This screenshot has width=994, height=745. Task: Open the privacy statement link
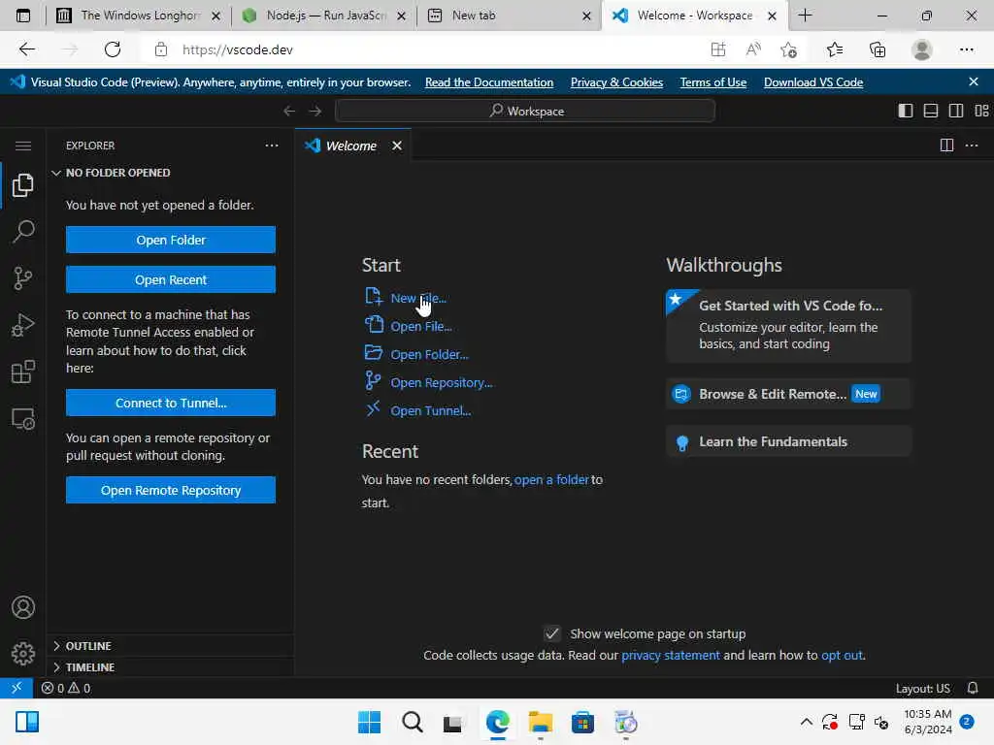tap(671, 655)
